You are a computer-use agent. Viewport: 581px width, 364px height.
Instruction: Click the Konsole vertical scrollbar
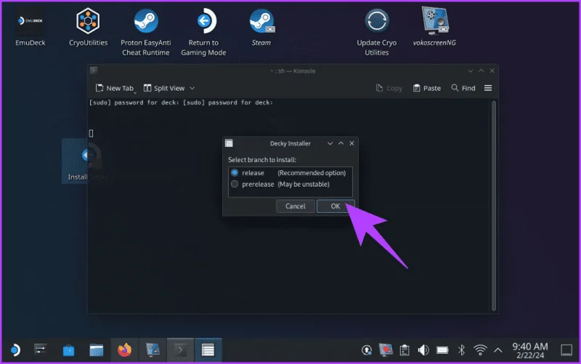pyautogui.click(x=494, y=206)
